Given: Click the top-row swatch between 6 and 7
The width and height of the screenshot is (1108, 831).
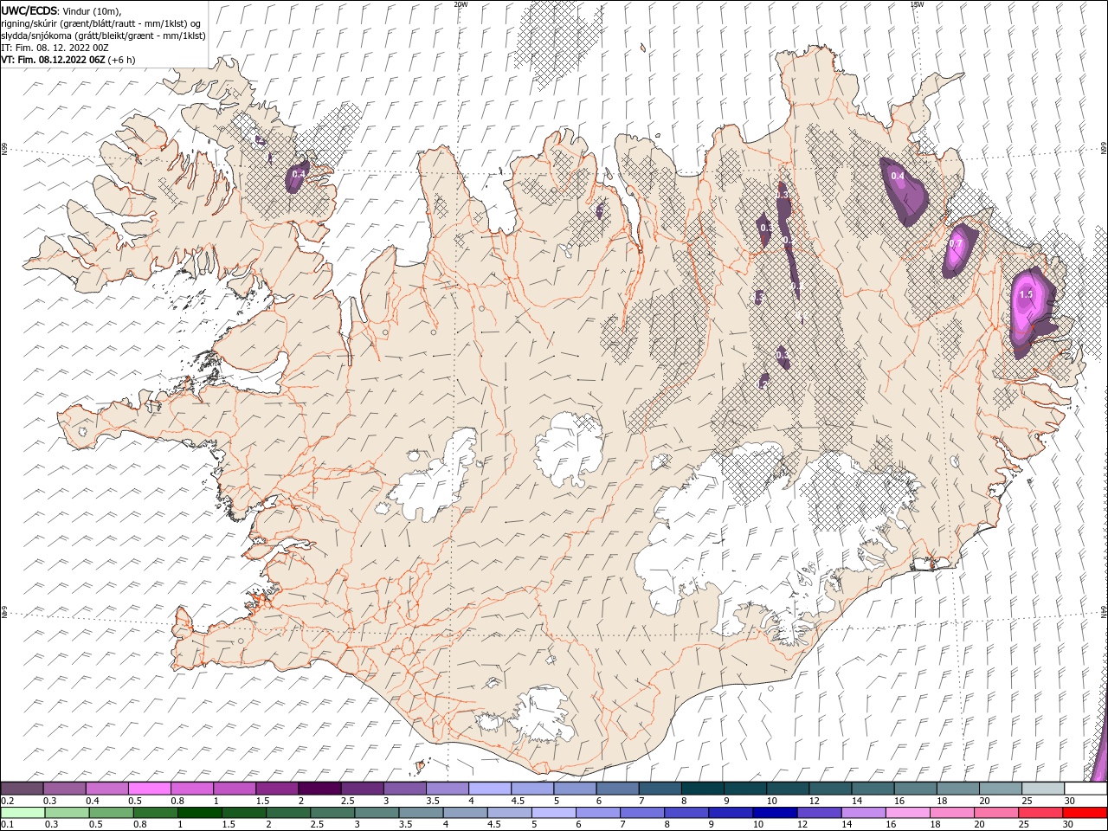Looking at the screenshot, I should [617, 789].
